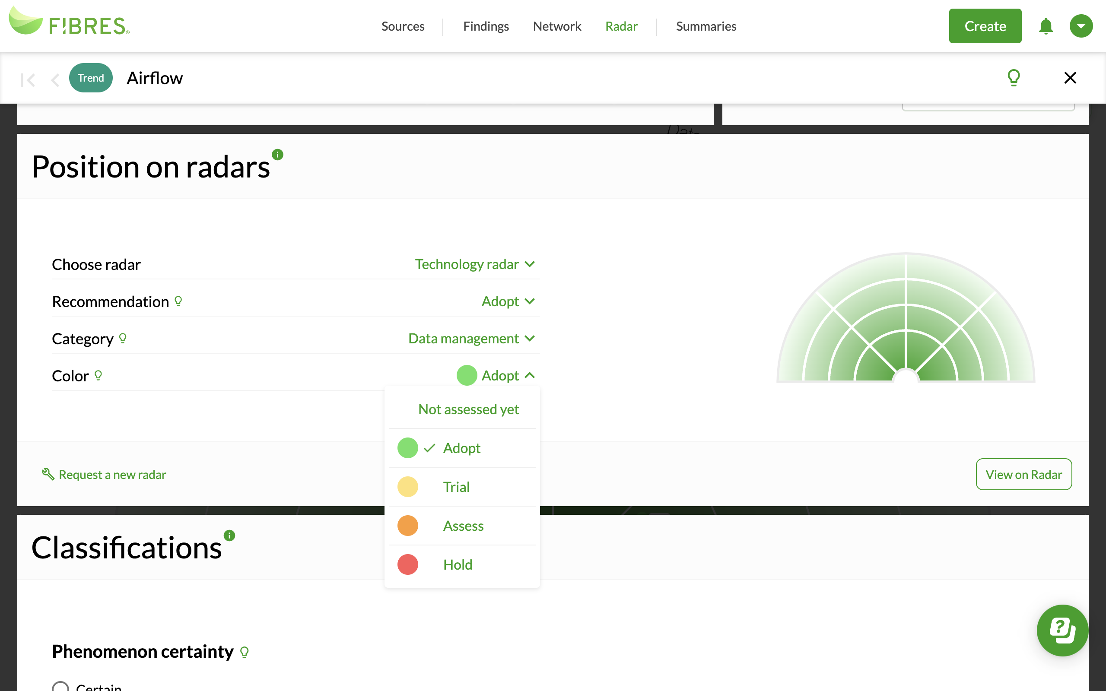Viewport: 1106px width, 691px height.
Task: Jump to the first item arrow
Action: [27, 80]
